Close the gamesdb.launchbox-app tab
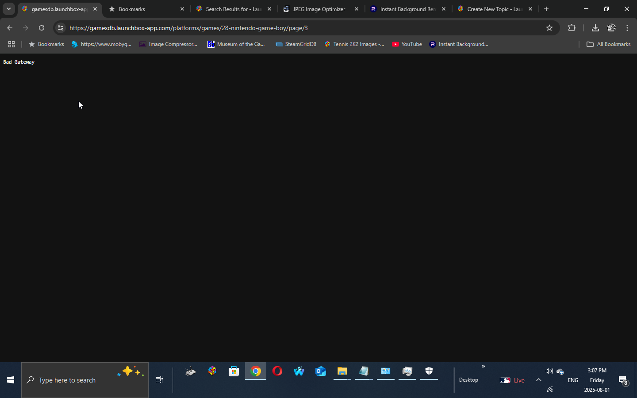 pyautogui.click(x=95, y=9)
